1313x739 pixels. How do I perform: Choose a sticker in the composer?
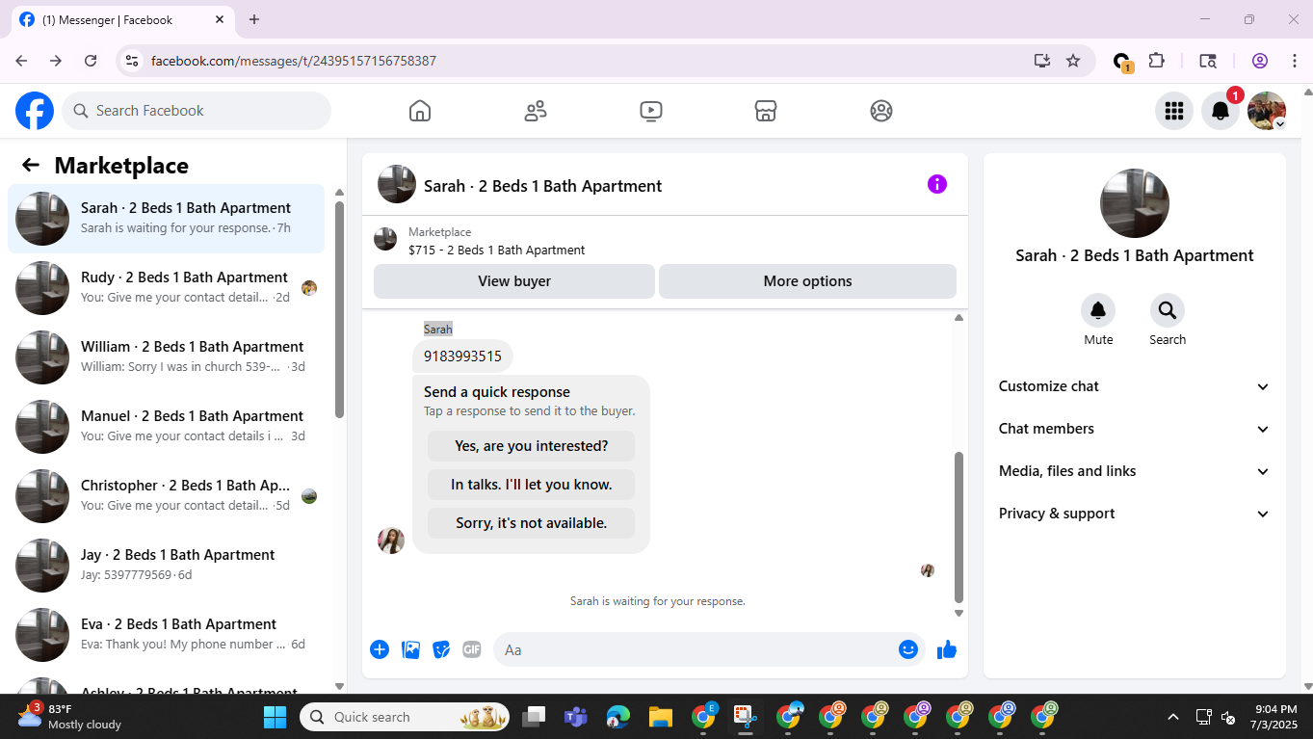point(441,649)
